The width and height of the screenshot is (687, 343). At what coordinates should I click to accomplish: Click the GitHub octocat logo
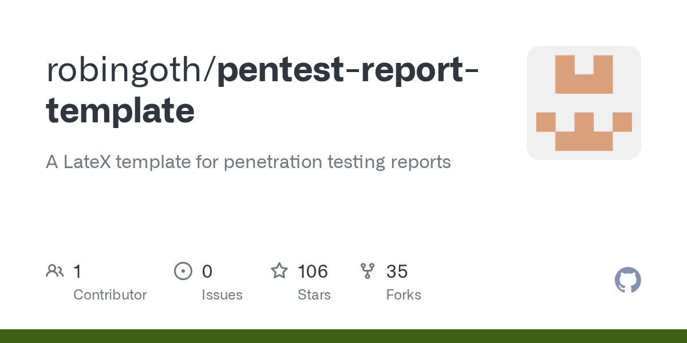click(x=628, y=281)
